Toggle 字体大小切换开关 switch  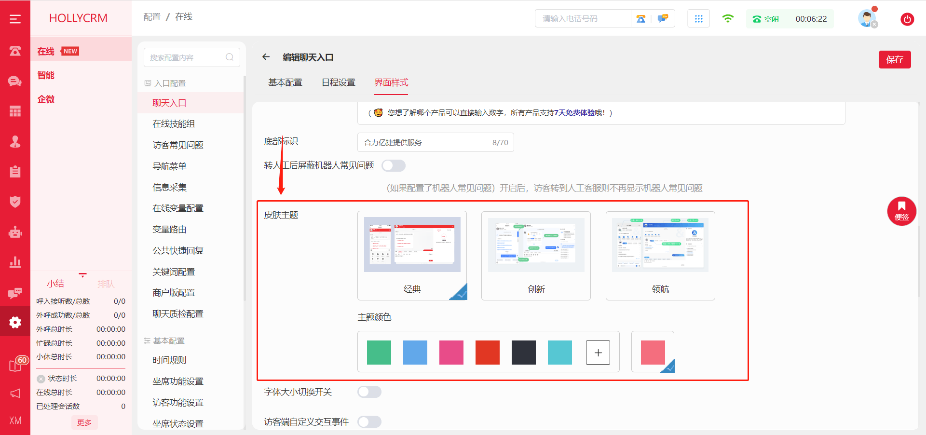click(x=369, y=392)
